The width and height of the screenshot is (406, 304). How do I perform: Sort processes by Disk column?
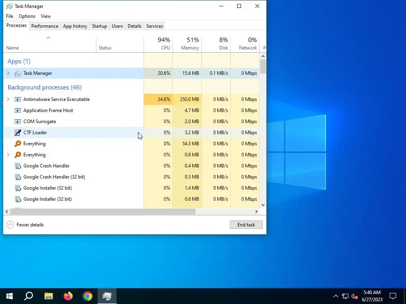[216, 44]
